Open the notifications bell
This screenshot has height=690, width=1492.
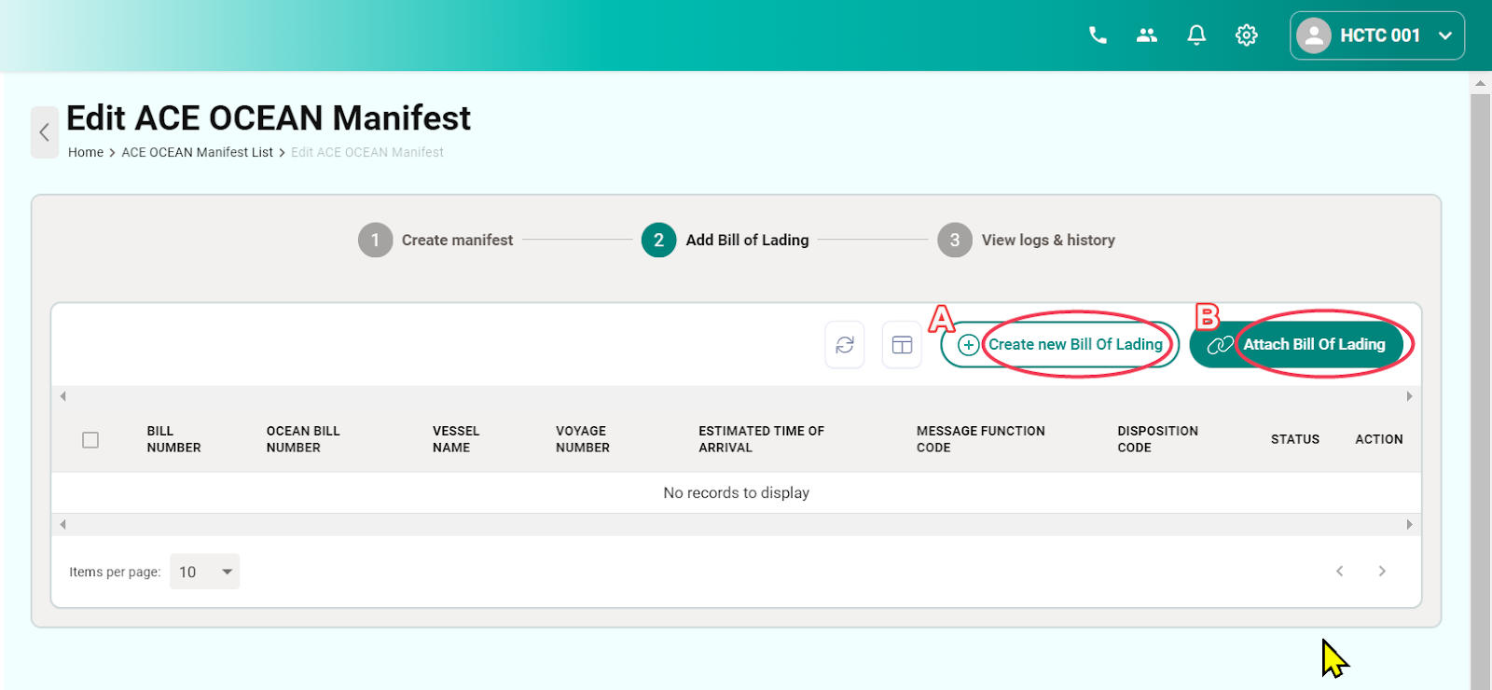click(x=1196, y=35)
